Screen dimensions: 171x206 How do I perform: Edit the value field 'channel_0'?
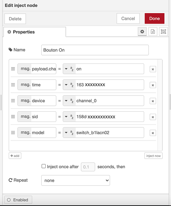point(110,101)
